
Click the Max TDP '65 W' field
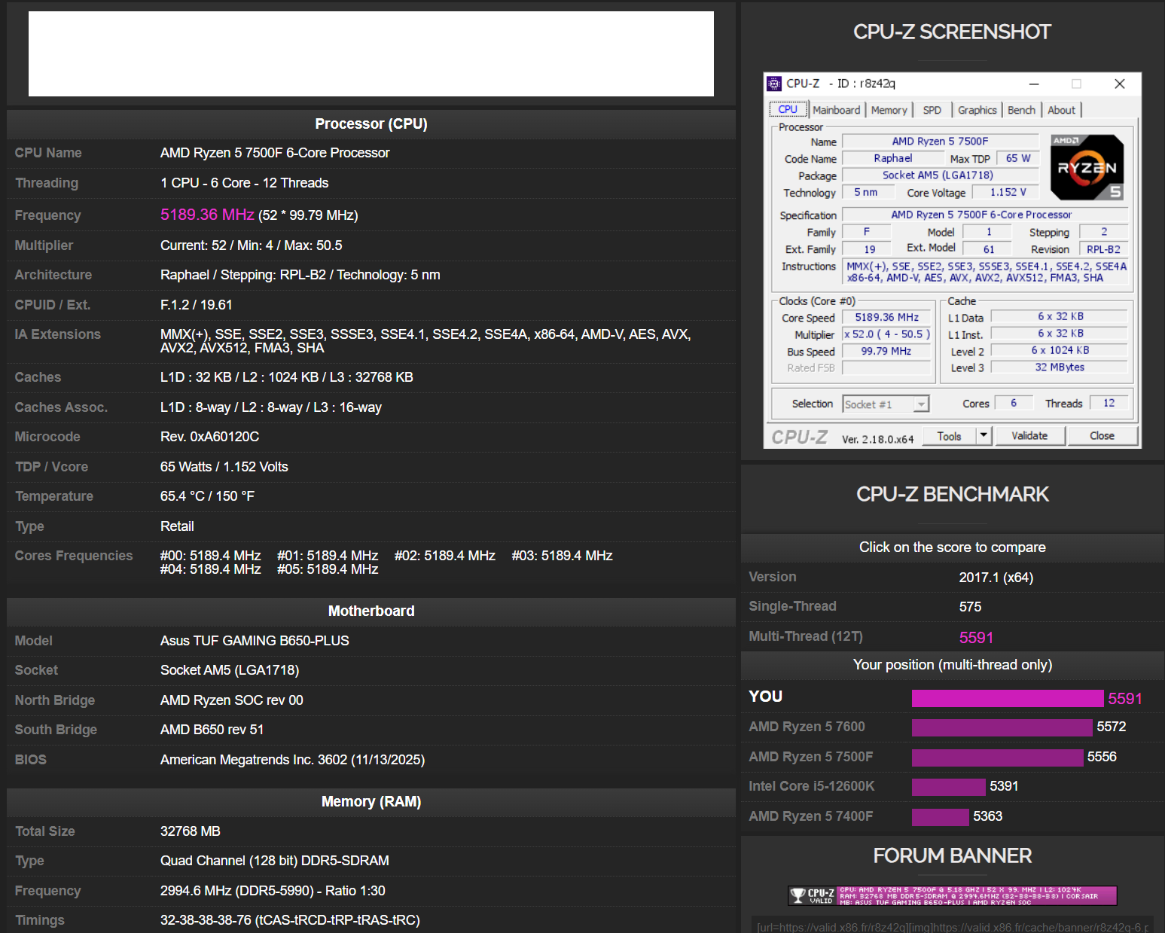[1017, 158]
